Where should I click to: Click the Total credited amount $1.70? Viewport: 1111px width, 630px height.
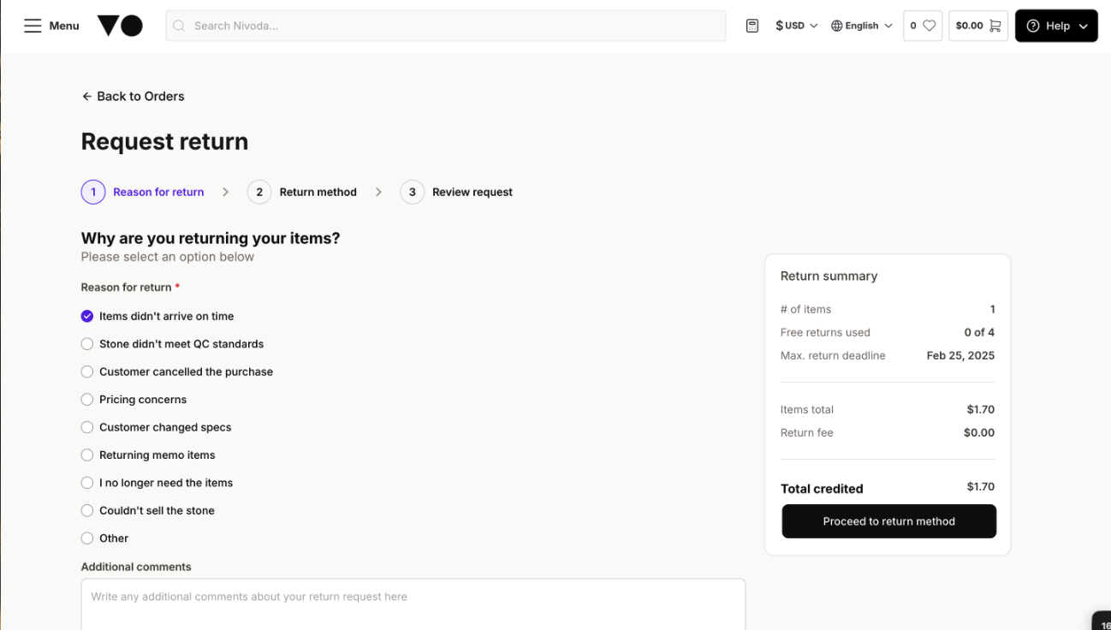[x=981, y=486]
